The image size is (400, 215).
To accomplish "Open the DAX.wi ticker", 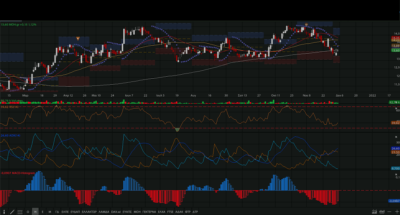I will 116,212.
